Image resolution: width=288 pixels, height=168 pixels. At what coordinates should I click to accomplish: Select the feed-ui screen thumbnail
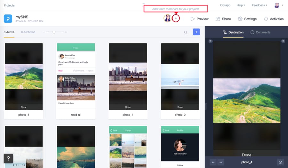click(x=76, y=77)
